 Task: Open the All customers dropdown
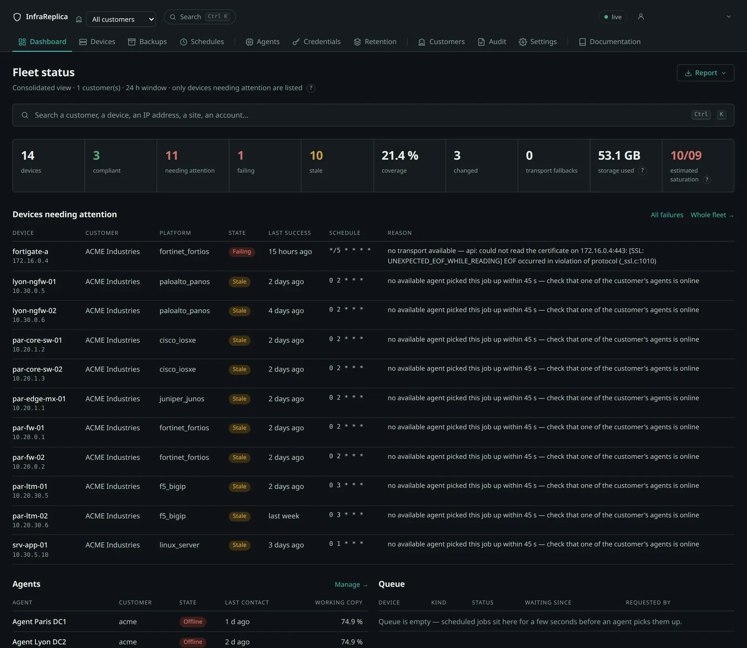pyautogui.click(x=121, y=19)
